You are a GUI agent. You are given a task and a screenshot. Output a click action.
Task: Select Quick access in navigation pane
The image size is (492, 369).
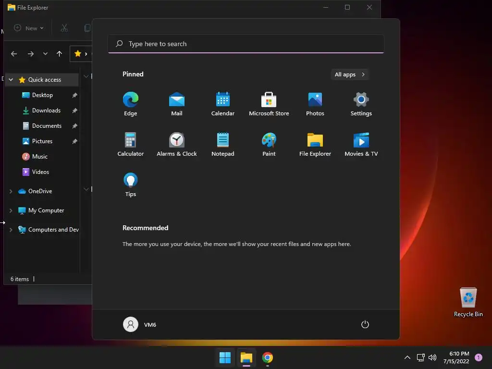[45, 80]
